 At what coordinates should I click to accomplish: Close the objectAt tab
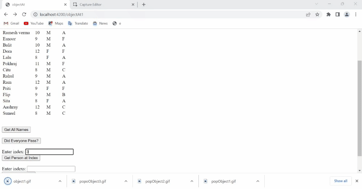coord(65,5)
